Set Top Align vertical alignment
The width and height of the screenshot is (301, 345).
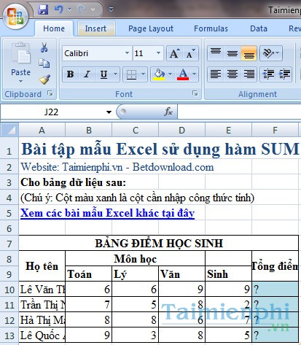pos(216,53)
